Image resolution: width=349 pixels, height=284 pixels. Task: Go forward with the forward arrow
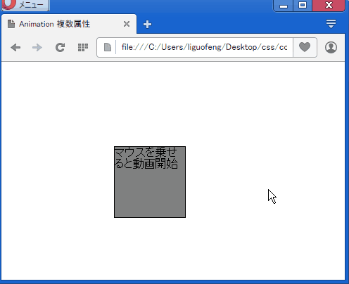pos(37,48)
